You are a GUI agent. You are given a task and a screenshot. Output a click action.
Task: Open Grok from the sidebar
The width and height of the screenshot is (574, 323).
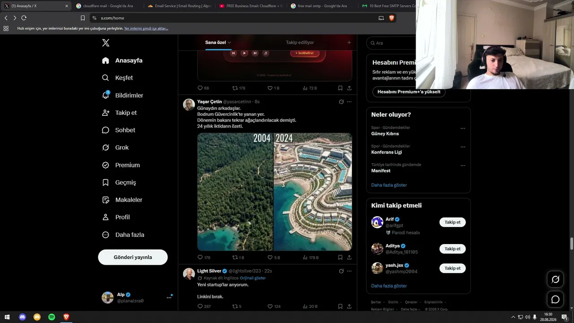(x=115, y=148)
